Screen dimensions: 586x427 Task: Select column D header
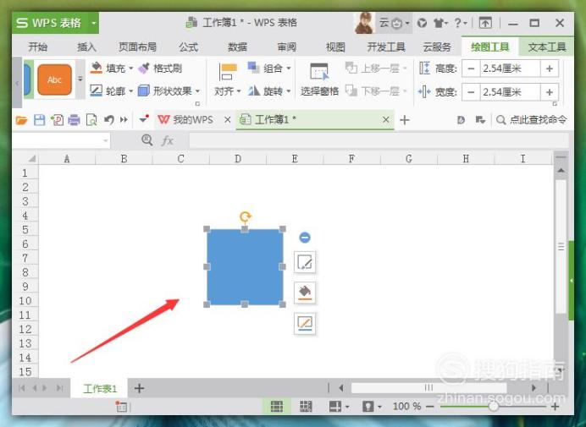238,159
